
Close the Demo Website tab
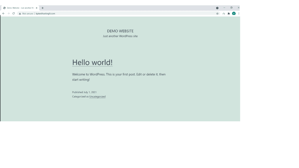pos(36,8)
